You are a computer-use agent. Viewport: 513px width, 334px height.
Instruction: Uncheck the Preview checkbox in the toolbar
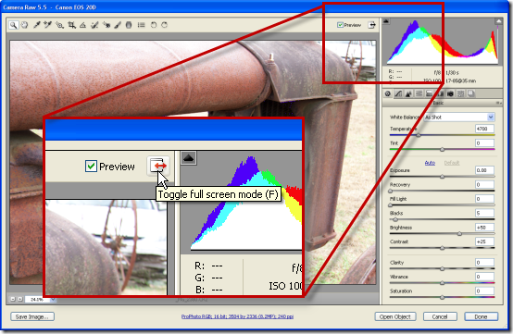pos(340,25)
